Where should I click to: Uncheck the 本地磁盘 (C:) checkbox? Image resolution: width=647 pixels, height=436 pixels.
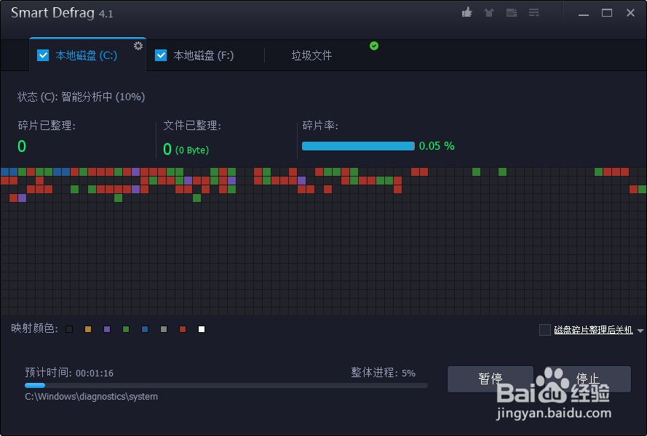(43, 55)
